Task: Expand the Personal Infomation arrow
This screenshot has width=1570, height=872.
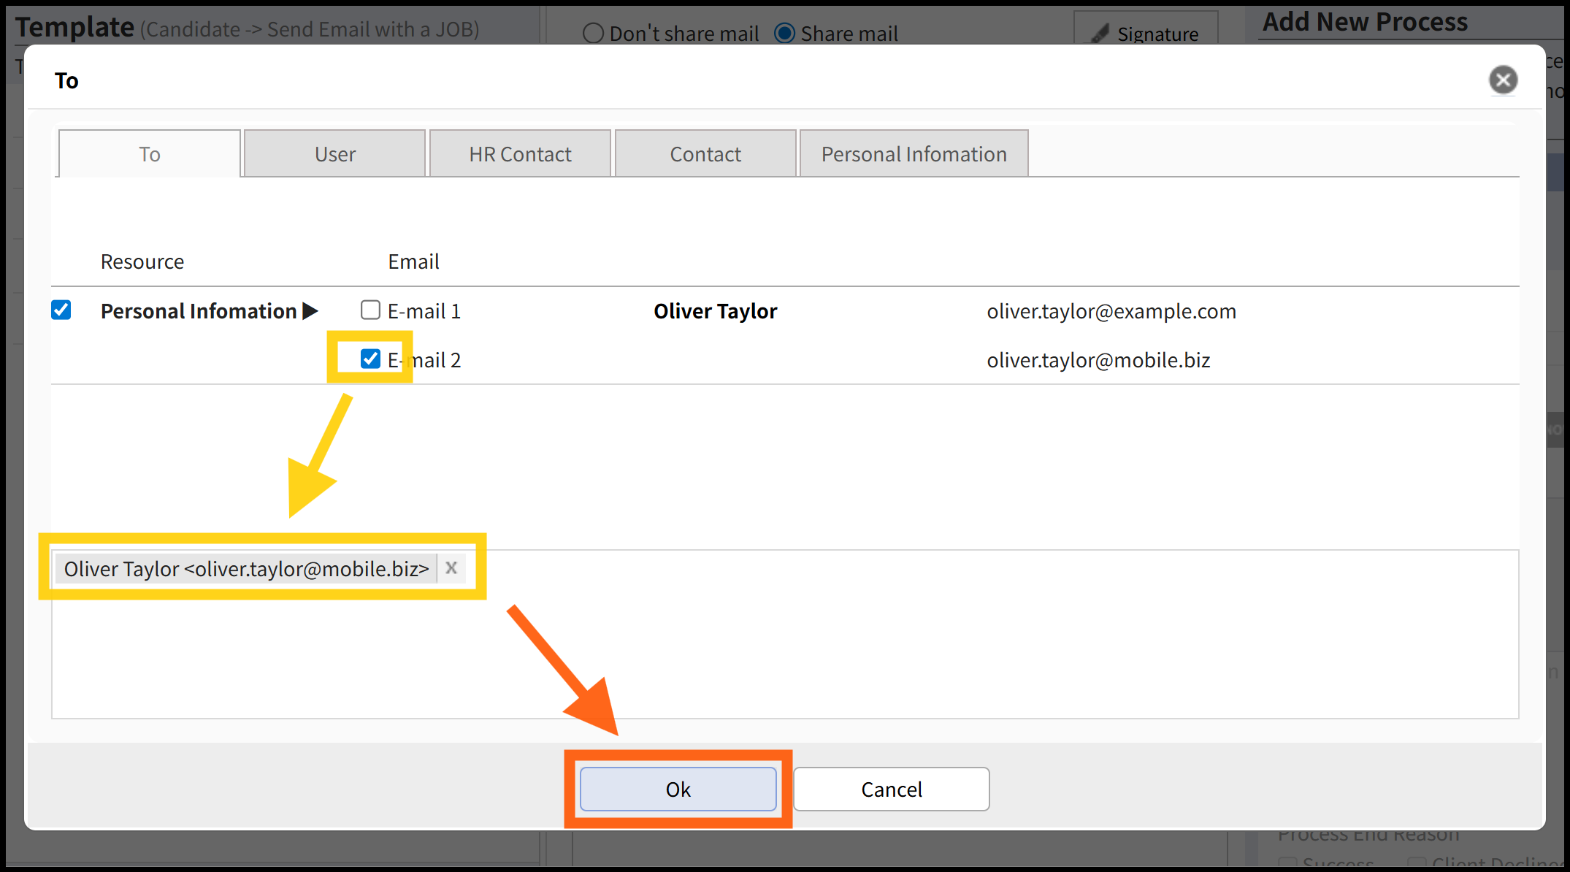Action: coord(310,311)
